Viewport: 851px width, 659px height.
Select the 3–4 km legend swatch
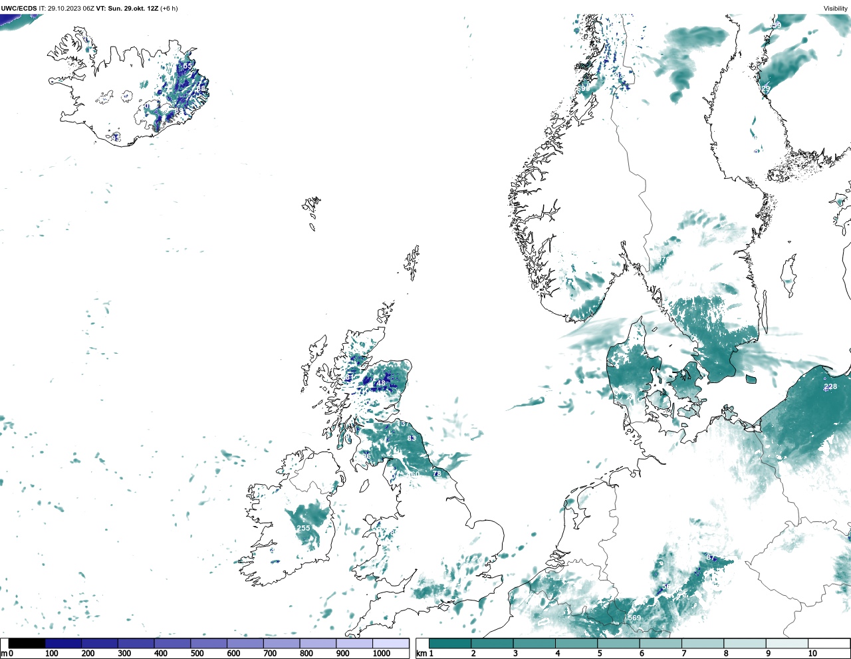pos(534,644)
